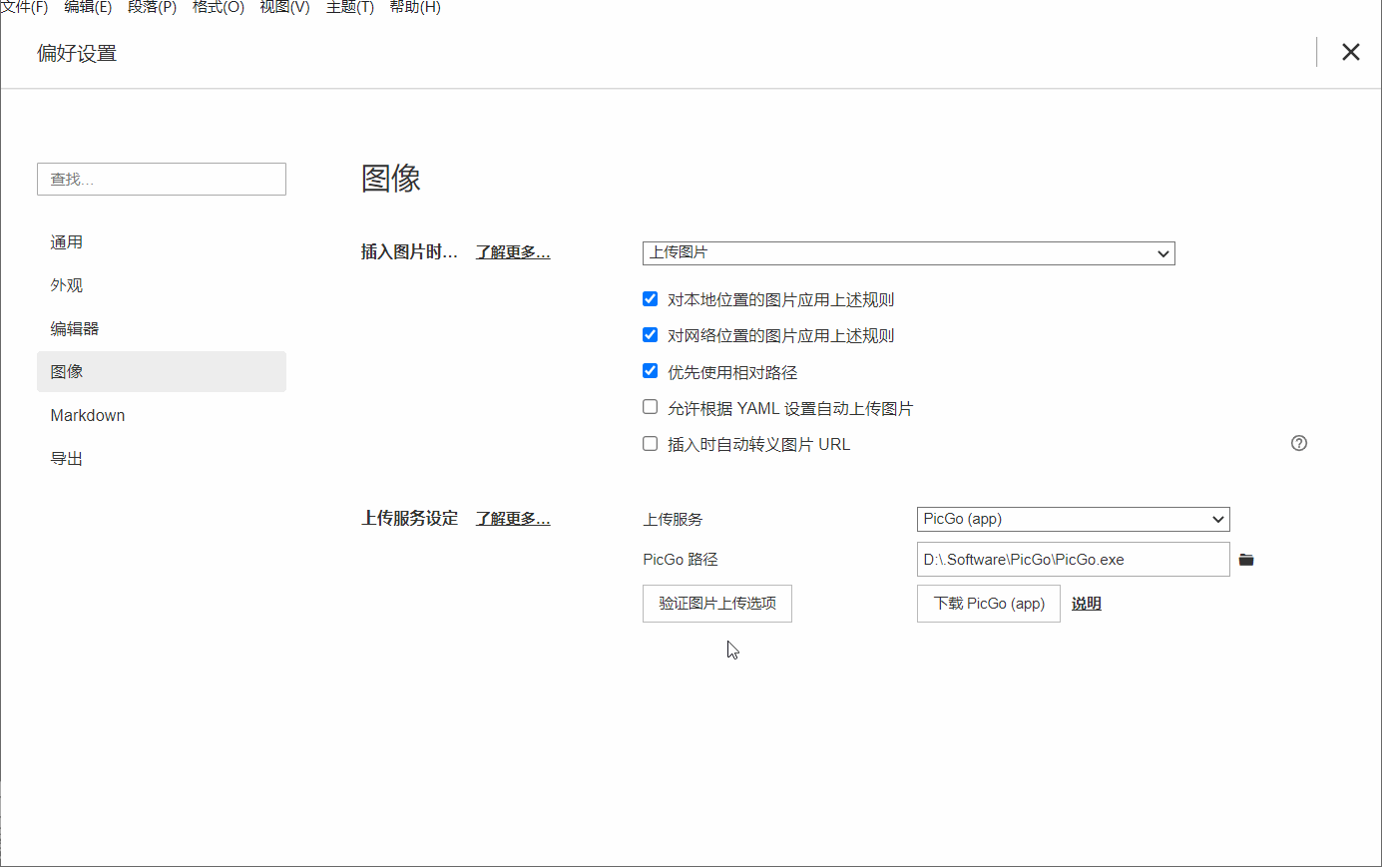Switch to the Markdown settings section
The image size is (1382, 867).
[x=88, y=414]
